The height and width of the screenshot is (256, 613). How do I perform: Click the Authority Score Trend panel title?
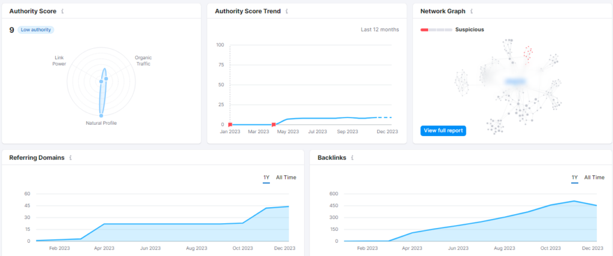pos(248,11)
